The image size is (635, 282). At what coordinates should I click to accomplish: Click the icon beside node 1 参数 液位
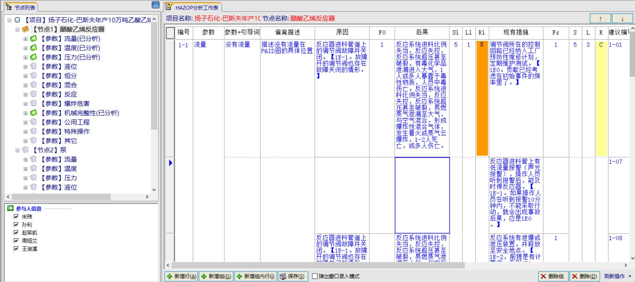tap(33, 67)
